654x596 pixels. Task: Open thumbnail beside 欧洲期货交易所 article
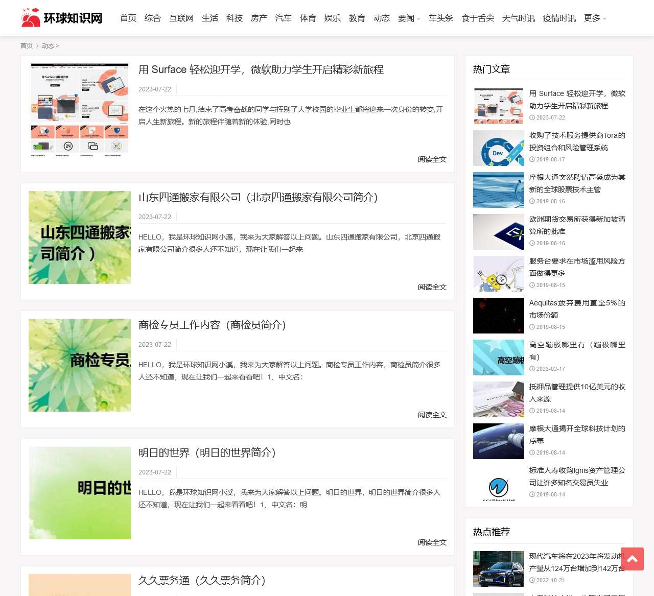click(x=499, y=232)
